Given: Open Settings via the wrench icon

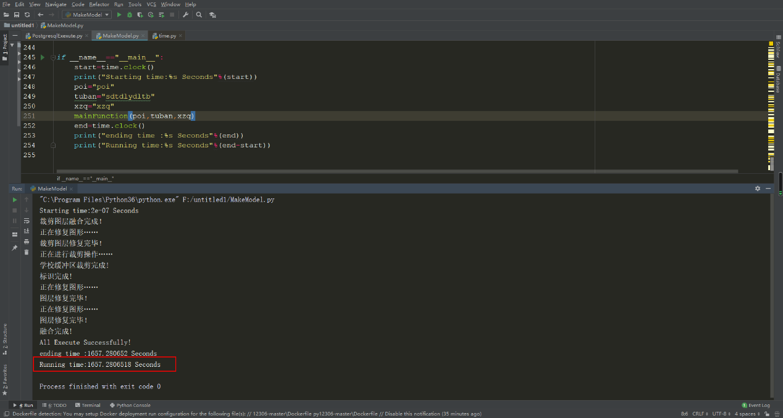Looking at the screenshot, I should (x=185, y=15).
